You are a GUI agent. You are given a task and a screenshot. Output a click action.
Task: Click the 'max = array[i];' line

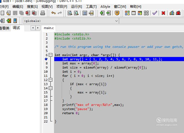coord(92,92)
